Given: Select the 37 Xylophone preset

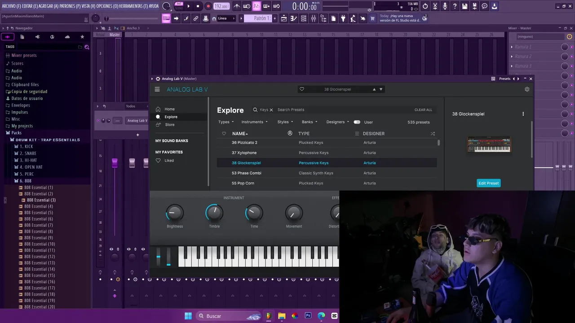Looking at the screenshot, I should click(327, 153).
